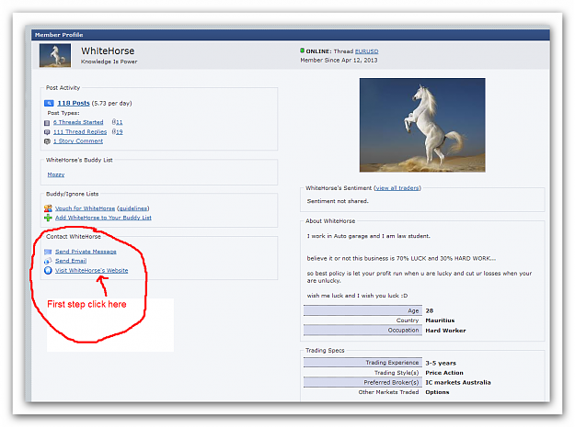Click the large white horse profile picture
Screen dimensions: 575x427
click(422, 125)
